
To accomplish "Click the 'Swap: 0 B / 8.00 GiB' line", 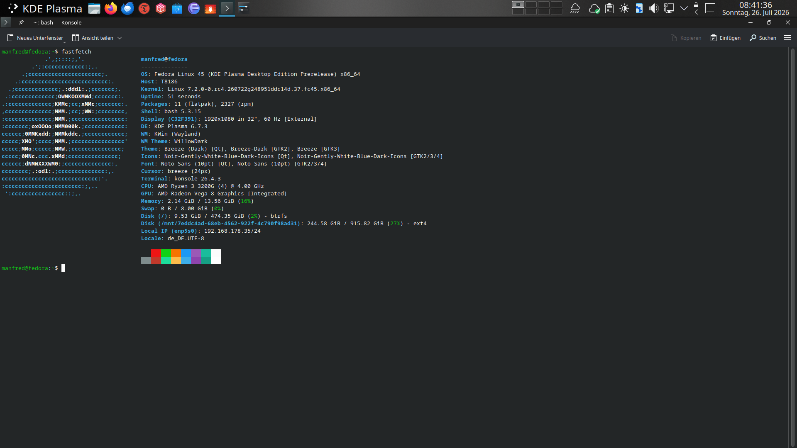I will coord(182,209).
